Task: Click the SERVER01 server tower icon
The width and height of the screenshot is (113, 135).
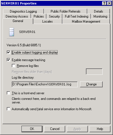Action: click(12, 32)
